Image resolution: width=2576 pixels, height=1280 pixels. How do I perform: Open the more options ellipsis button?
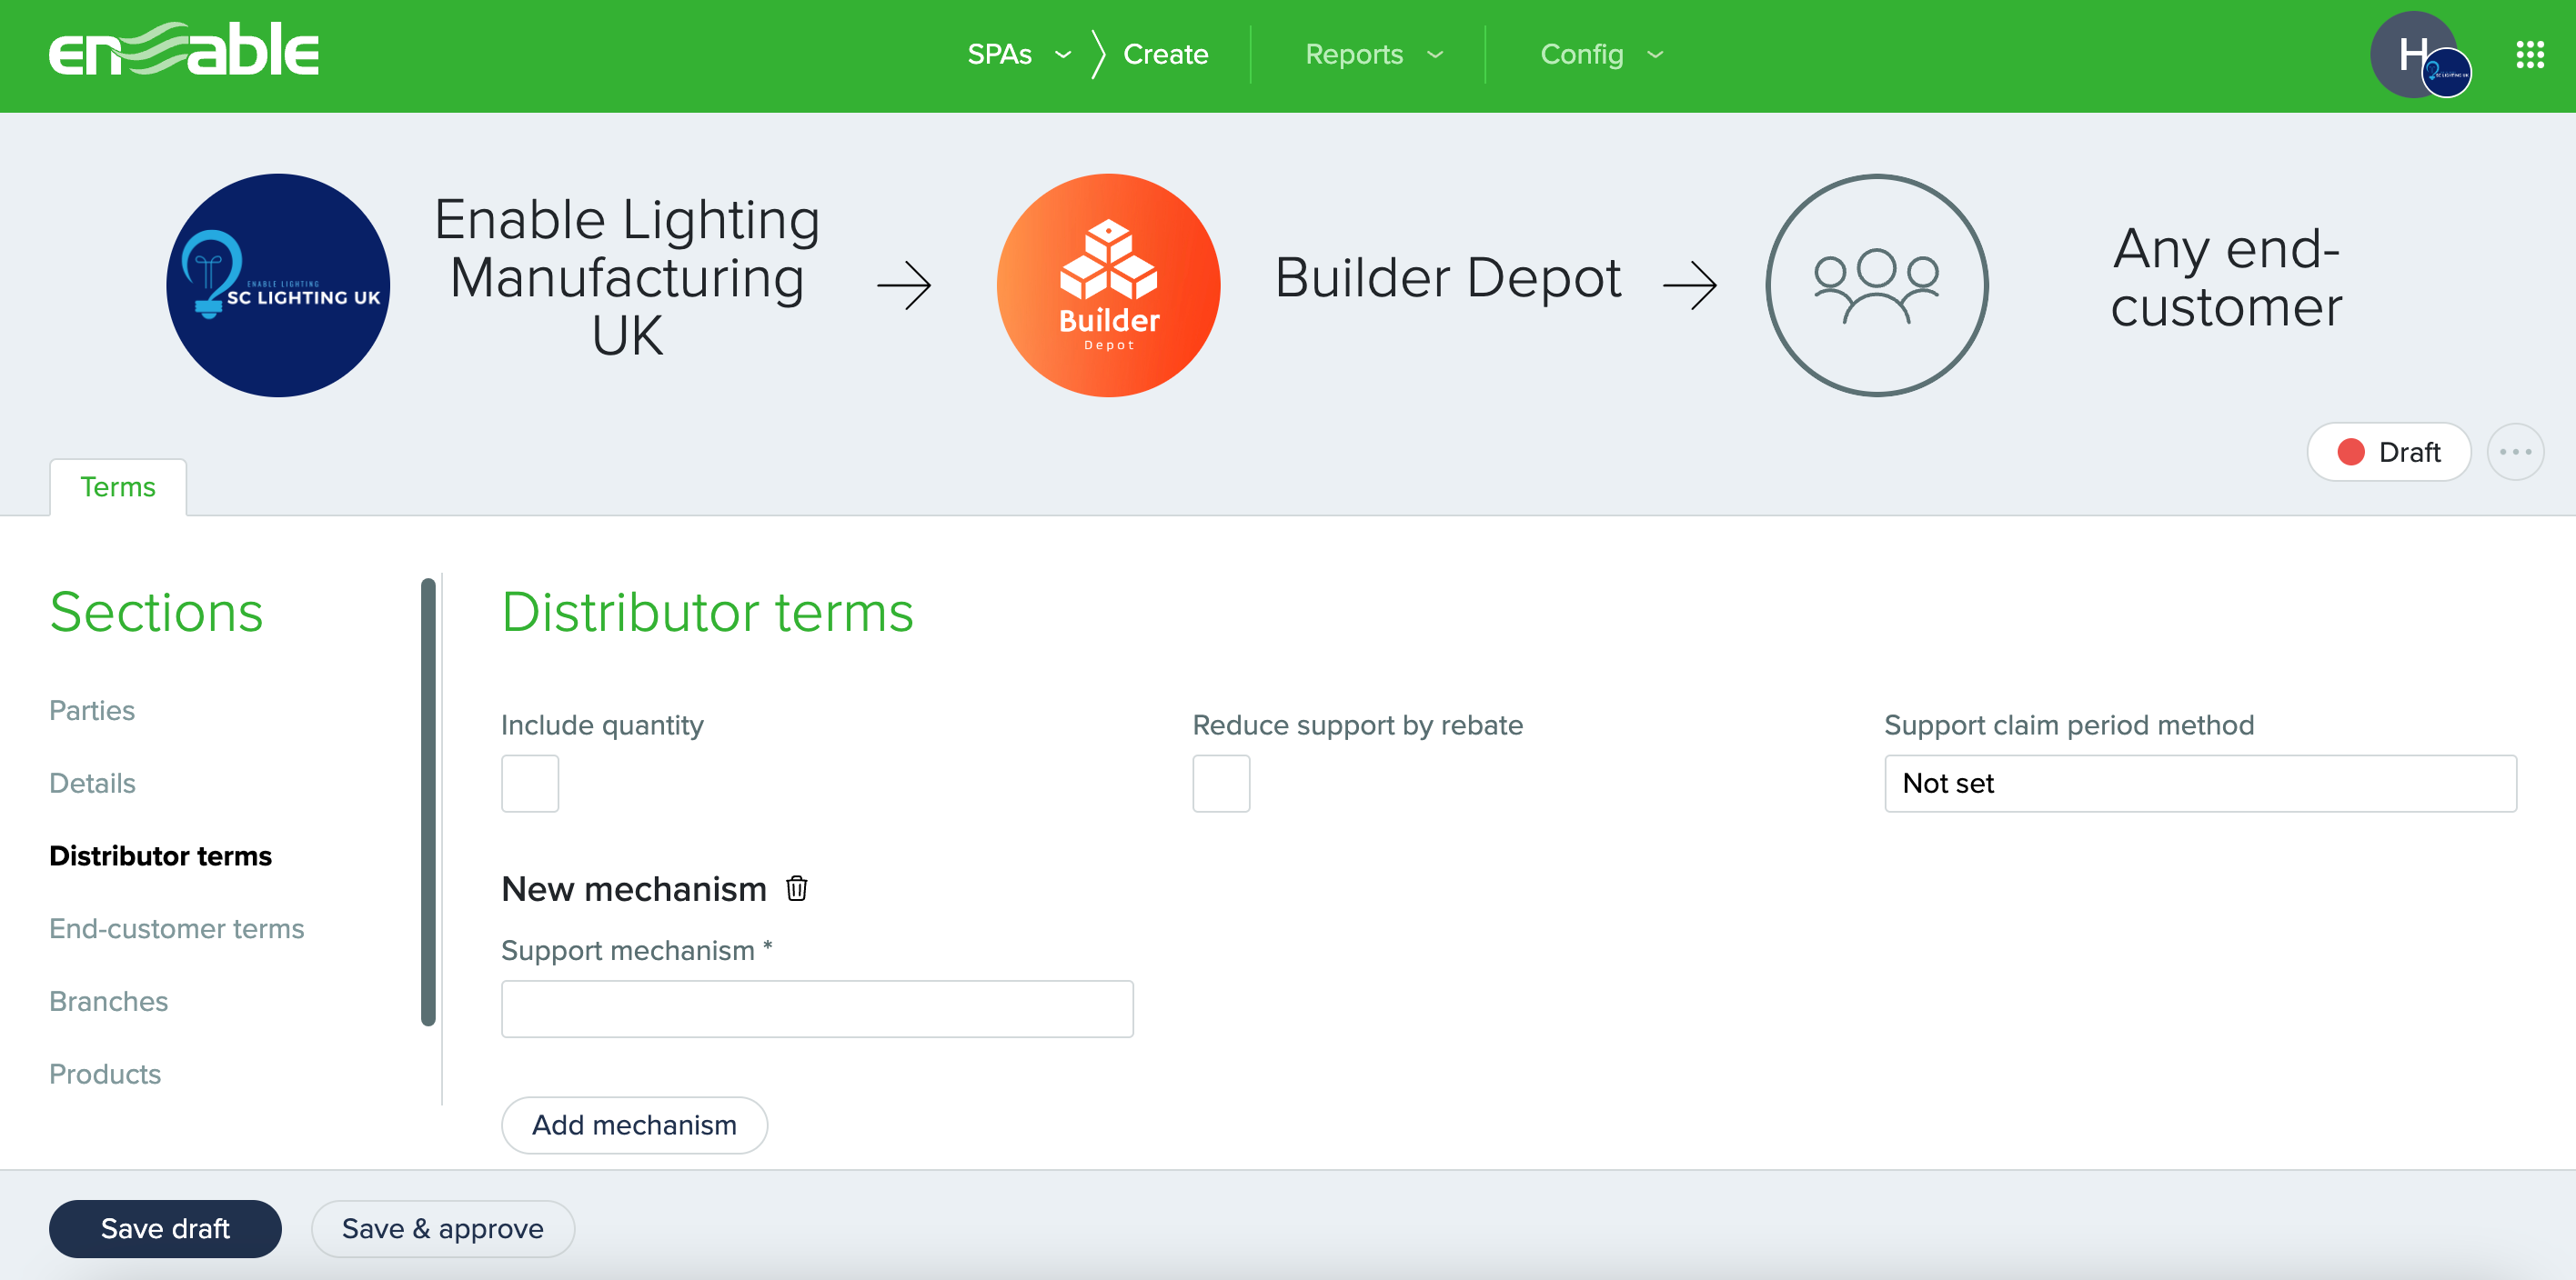2515,453
